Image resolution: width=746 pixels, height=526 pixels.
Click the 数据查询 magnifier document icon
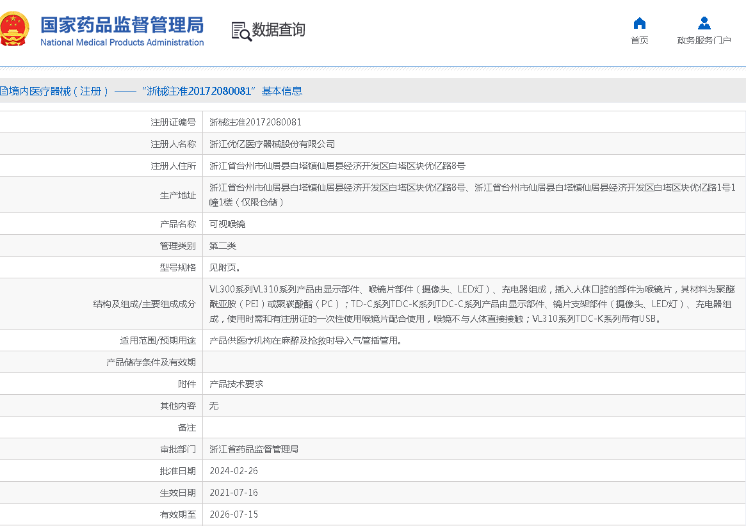pos(241,31)
